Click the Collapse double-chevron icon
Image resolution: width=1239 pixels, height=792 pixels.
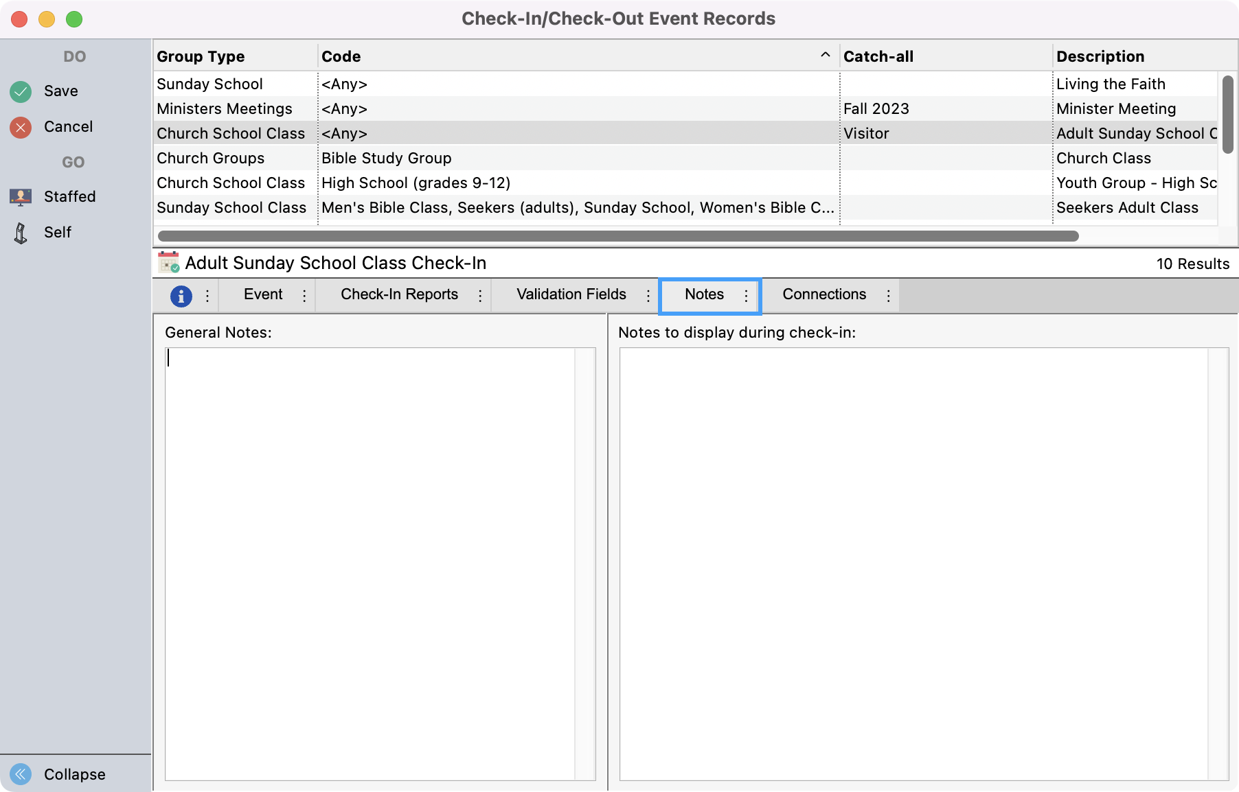click(20, 774)
